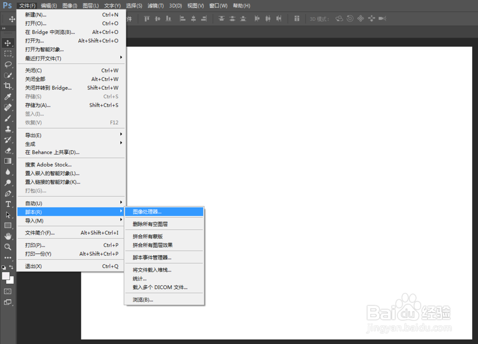This screenshot has width=478, height=344.
Task: Select the Rectangular Marquee tool
Action: [x=8, y=54]
